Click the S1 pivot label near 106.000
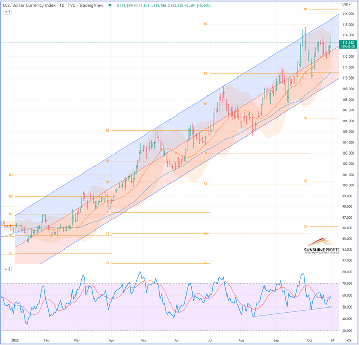The image size is (359, 345). point(305,118)
